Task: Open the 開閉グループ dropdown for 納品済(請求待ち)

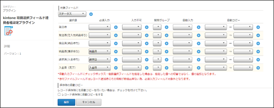Action: pos(157,51)
